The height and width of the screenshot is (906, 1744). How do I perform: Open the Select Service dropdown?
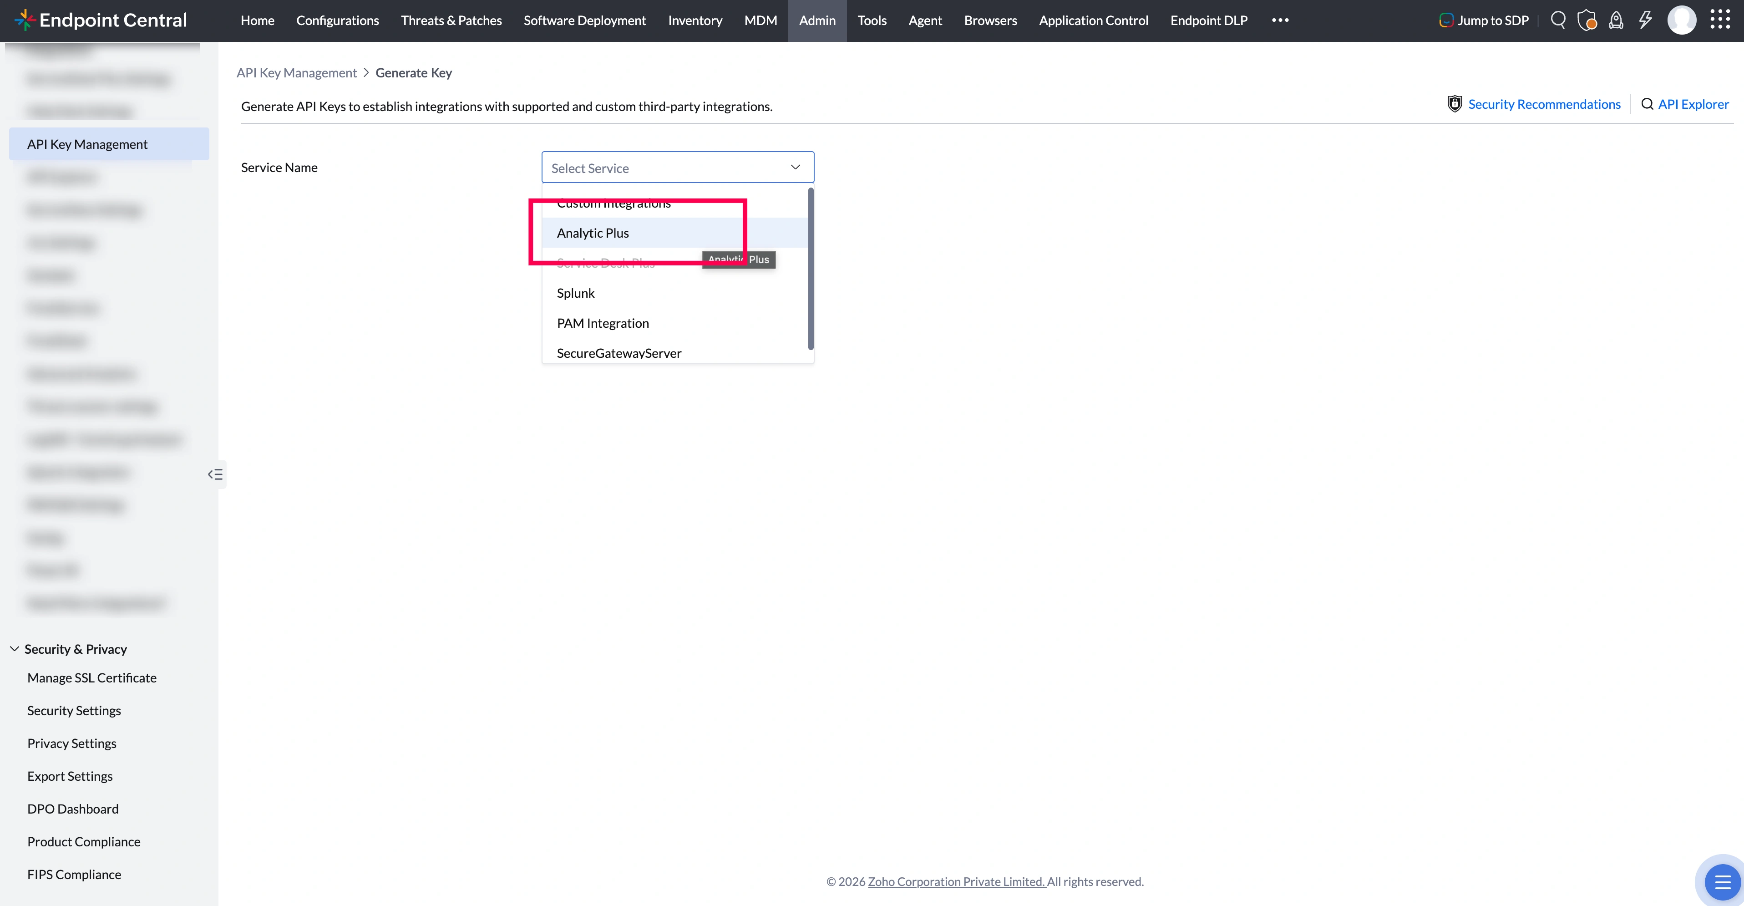tap(678, 167)
